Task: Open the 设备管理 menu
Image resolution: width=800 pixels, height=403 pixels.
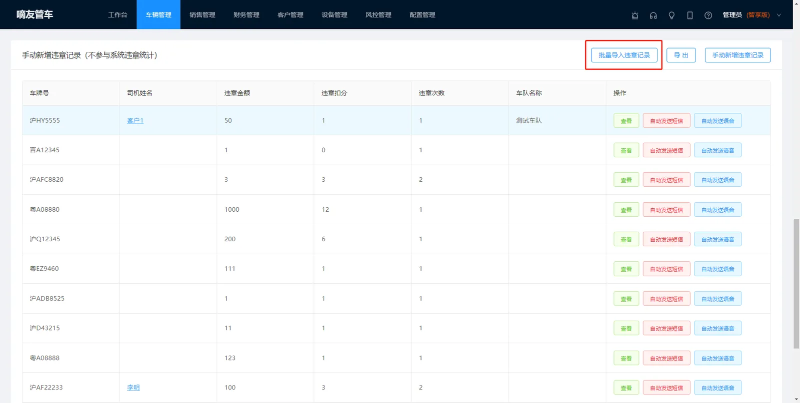Action: click(334, 15)
